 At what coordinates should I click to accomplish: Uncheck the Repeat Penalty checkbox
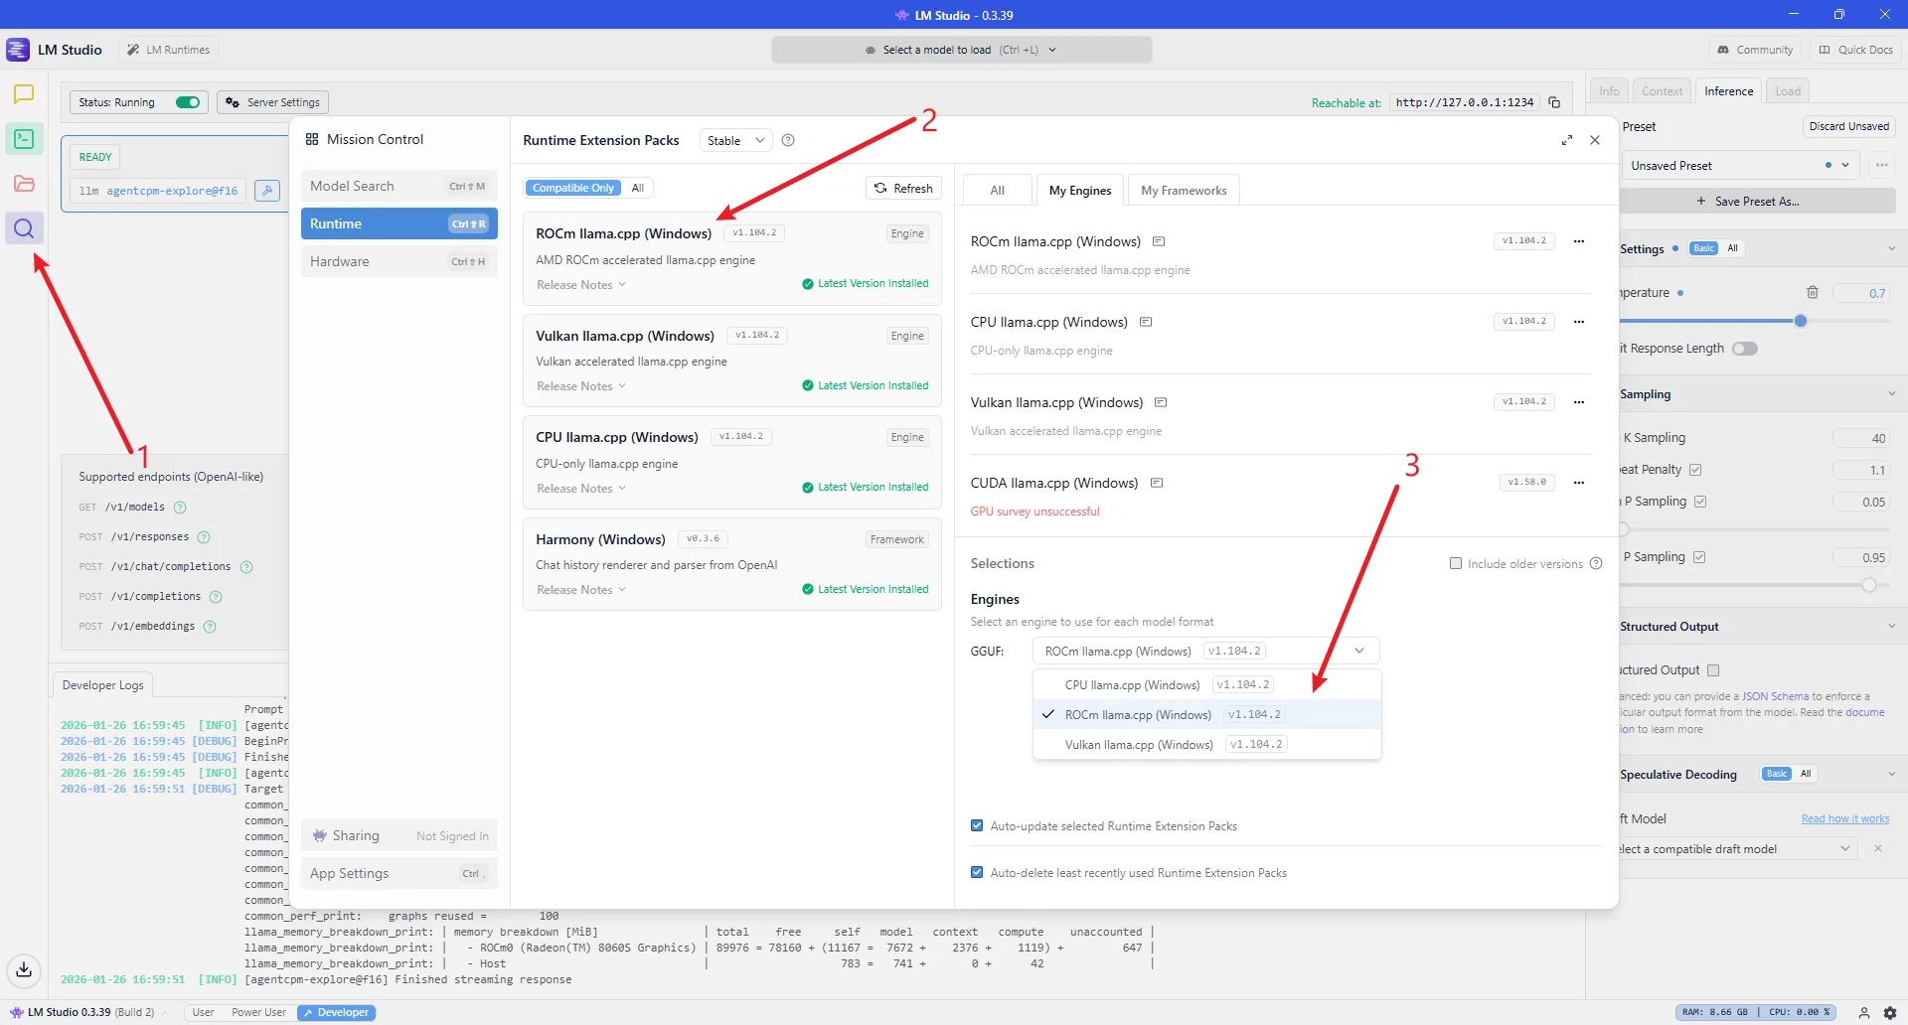[x=1695, y=470]
